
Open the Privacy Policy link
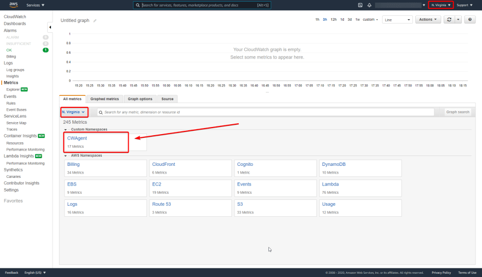[x=441, y=273]
